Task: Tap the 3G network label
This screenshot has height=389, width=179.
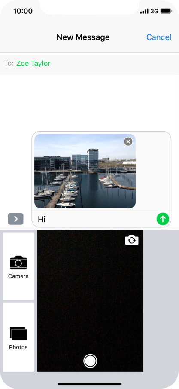Action: coord(154,11)
